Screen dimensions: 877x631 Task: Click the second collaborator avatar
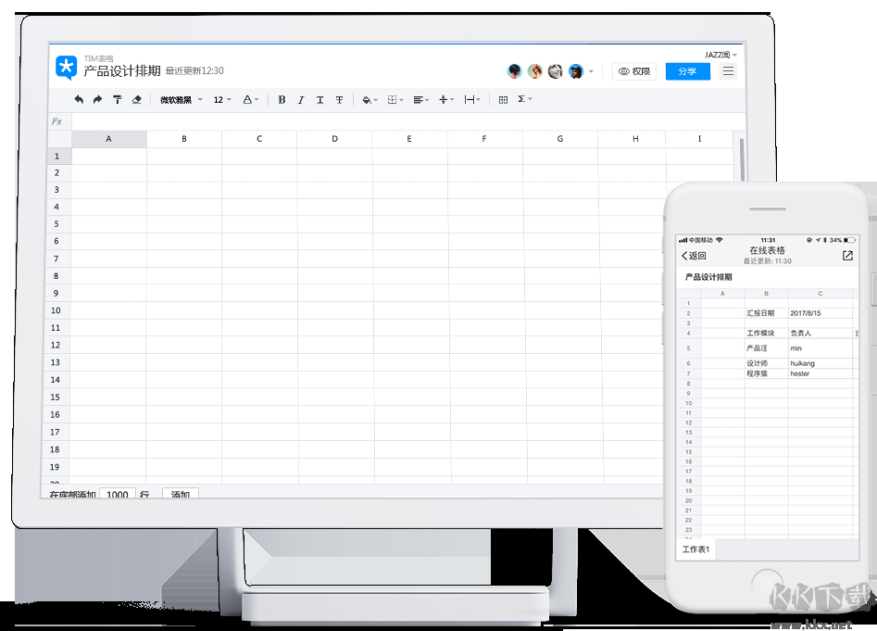[534, 71]
